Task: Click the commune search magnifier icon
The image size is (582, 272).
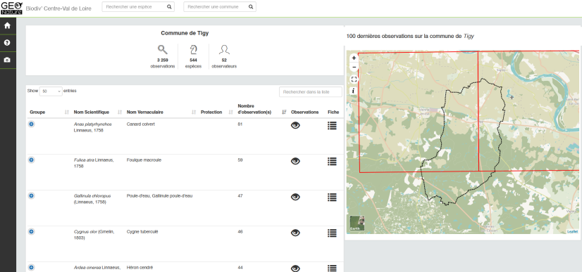Action: tap(251, 6)
